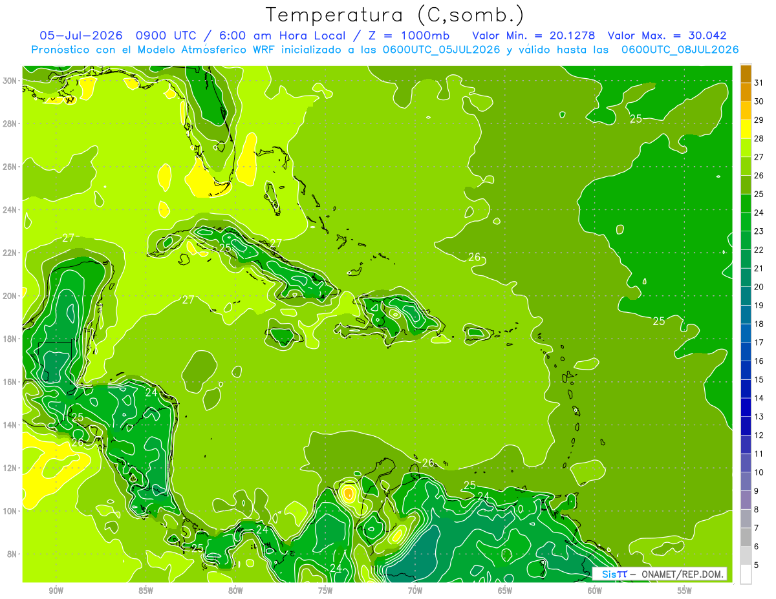Viewport: 776px width, 599px height.
Task: Click the '12N' latitude axis label
Action: click(10, 468)
